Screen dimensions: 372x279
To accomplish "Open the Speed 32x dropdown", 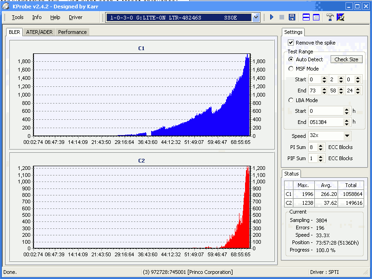I will coord(347,136).
